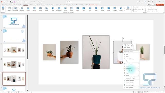Apply the Desvanecer transition
The height and width of the screenshot is (93, 165).
coord(22,9)
